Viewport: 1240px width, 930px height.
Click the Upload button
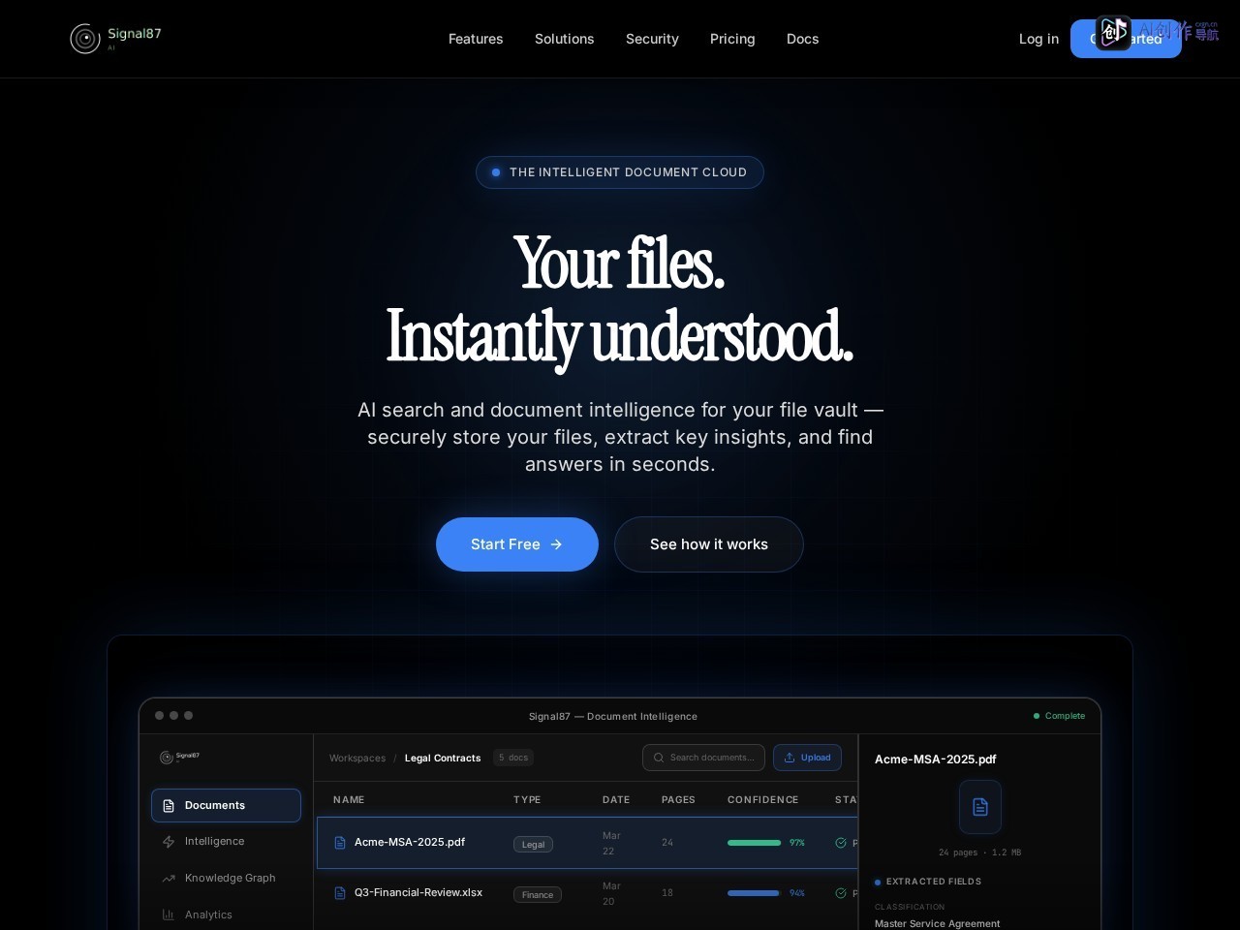click(x=807, y=758)
